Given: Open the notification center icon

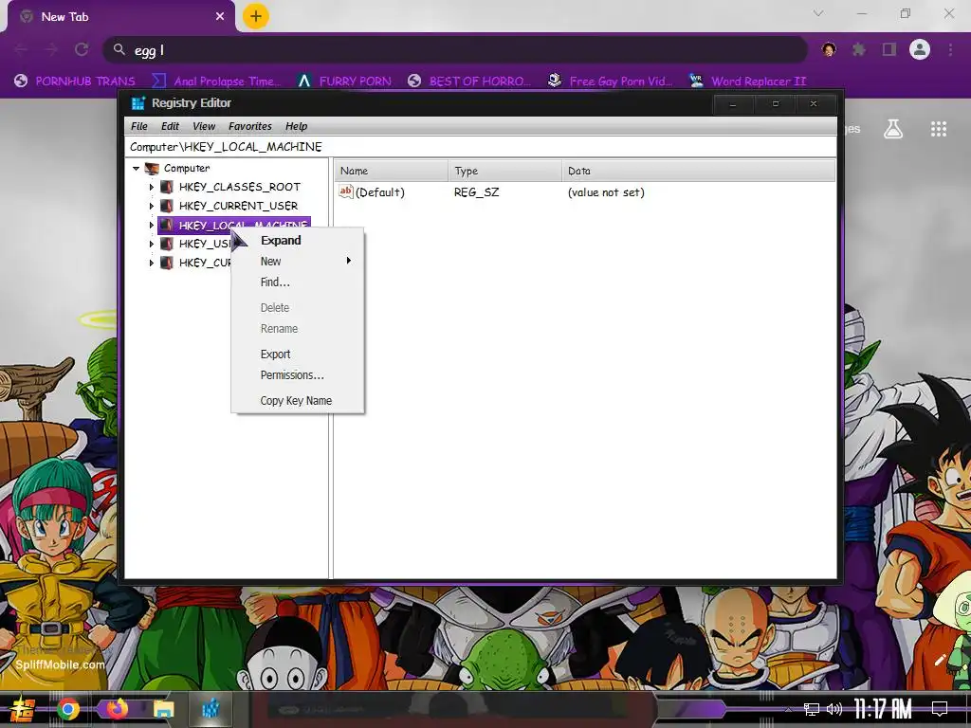Looking at the screenshot, I should [940, 709].
